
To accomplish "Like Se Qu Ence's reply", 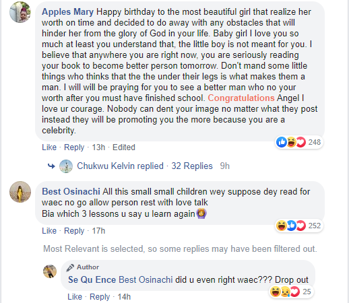I will (x=75, y=297).
